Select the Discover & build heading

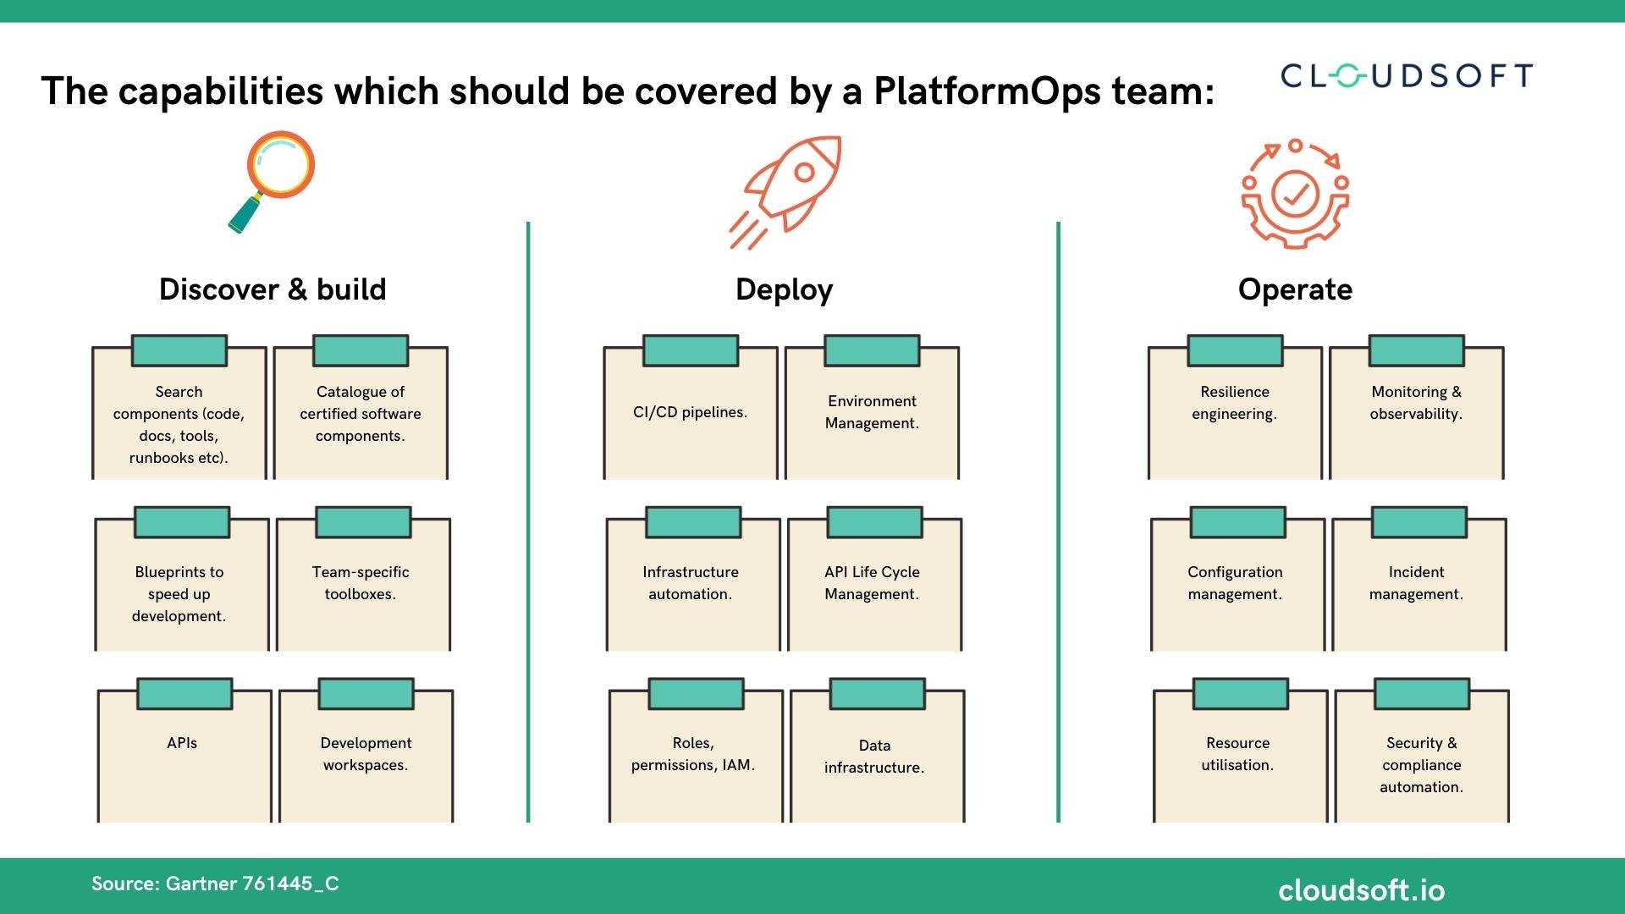tap(273, 289)
